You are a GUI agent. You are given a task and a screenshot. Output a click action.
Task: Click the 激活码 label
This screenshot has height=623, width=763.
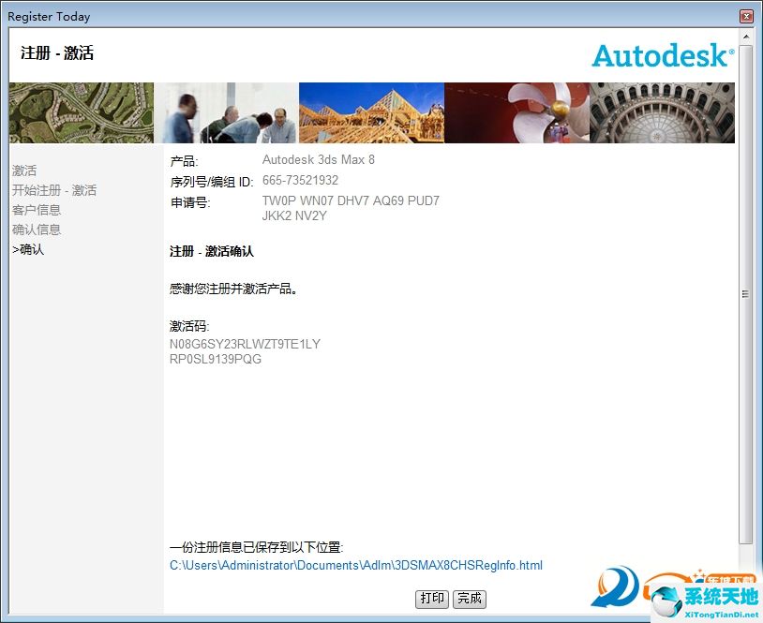[x=189, y=326]
